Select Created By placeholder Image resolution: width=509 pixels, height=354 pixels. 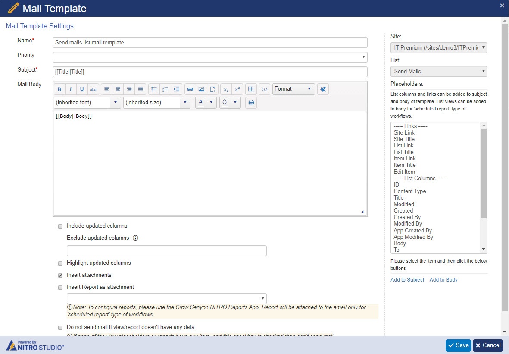[x=407, y=217]
